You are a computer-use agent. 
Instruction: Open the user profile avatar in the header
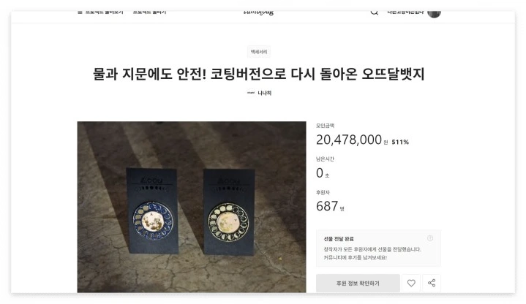coord(434,12)
